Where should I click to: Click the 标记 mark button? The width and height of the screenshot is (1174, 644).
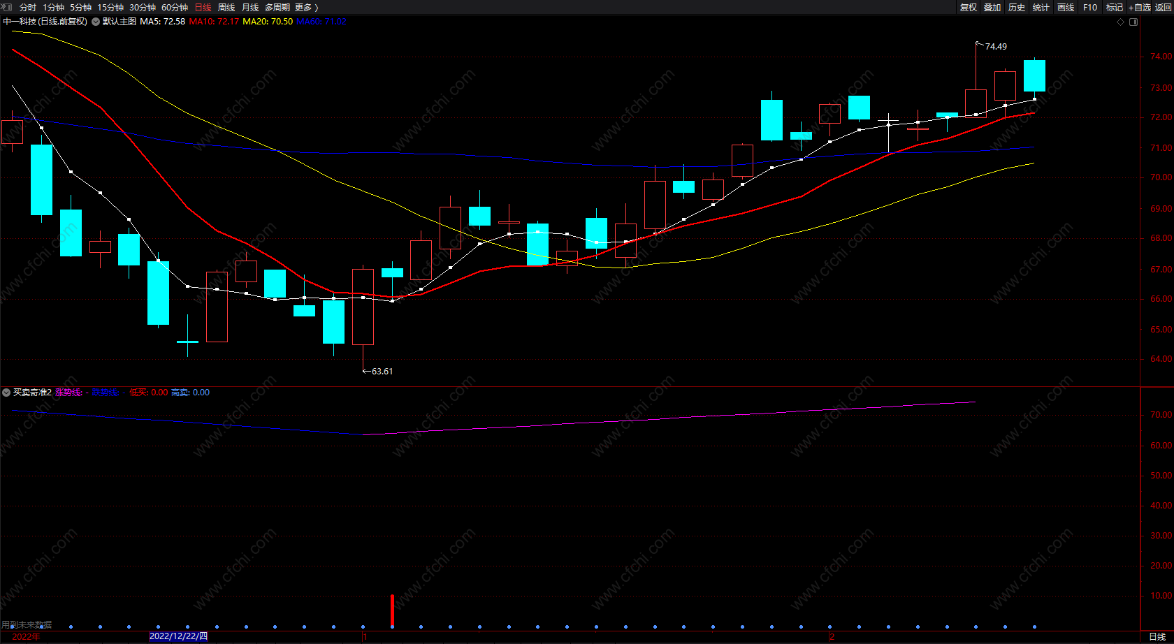click(1115, 7)
